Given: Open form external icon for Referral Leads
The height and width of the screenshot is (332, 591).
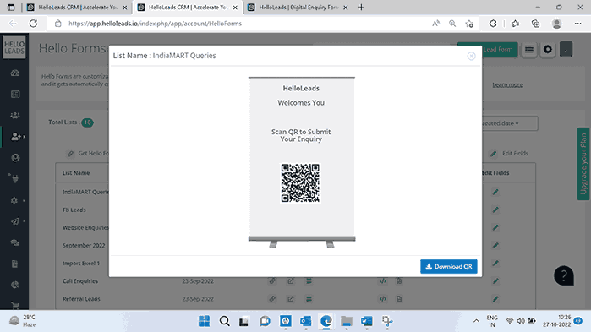Looking at the screenshot, I should pyautogui.click(x=291, y=299).
